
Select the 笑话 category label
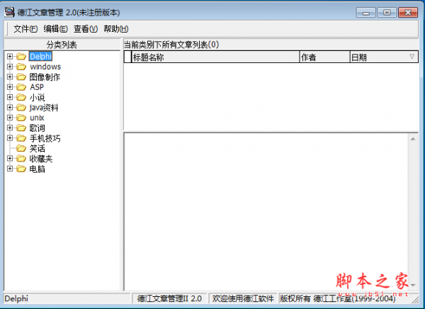(x=37, y=148)
